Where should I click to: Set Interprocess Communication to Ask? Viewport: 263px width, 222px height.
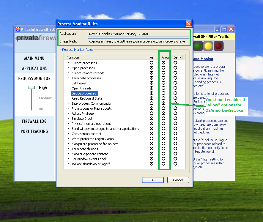pos(152,103)
